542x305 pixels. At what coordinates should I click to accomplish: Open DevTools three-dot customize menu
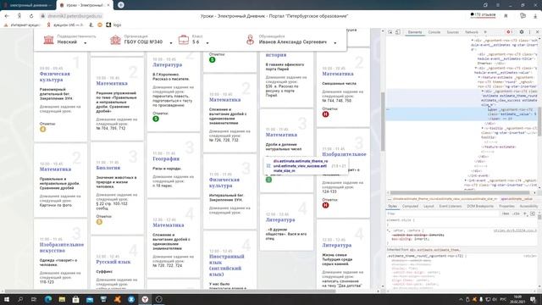pyautogui.click(x=529, y=32)
